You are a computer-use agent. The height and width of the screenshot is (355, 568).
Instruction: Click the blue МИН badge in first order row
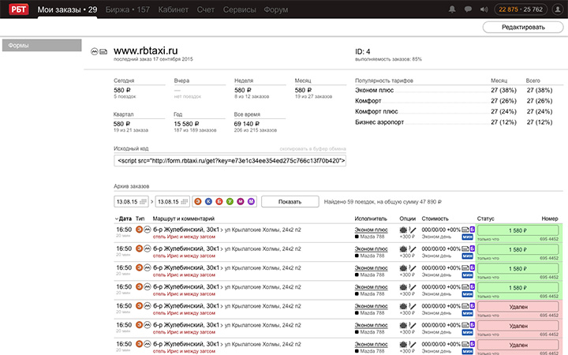(467, 237)
